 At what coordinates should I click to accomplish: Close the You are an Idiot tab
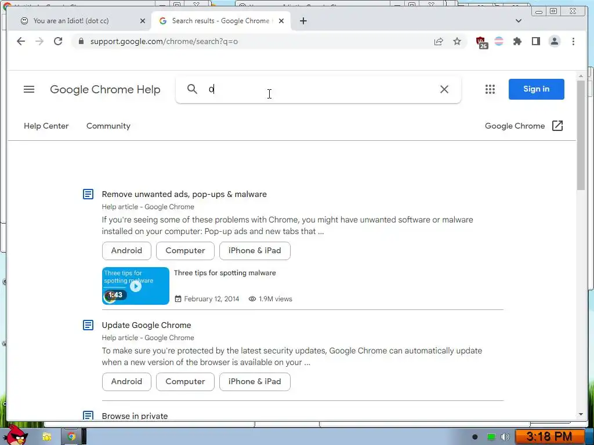(143, 21)
